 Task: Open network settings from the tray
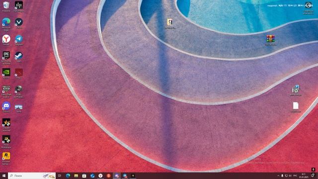point(286,176)
